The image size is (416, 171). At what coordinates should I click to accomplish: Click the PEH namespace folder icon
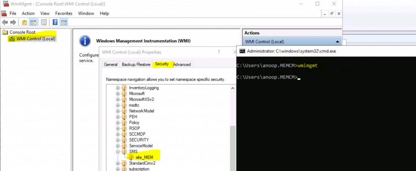124,117
